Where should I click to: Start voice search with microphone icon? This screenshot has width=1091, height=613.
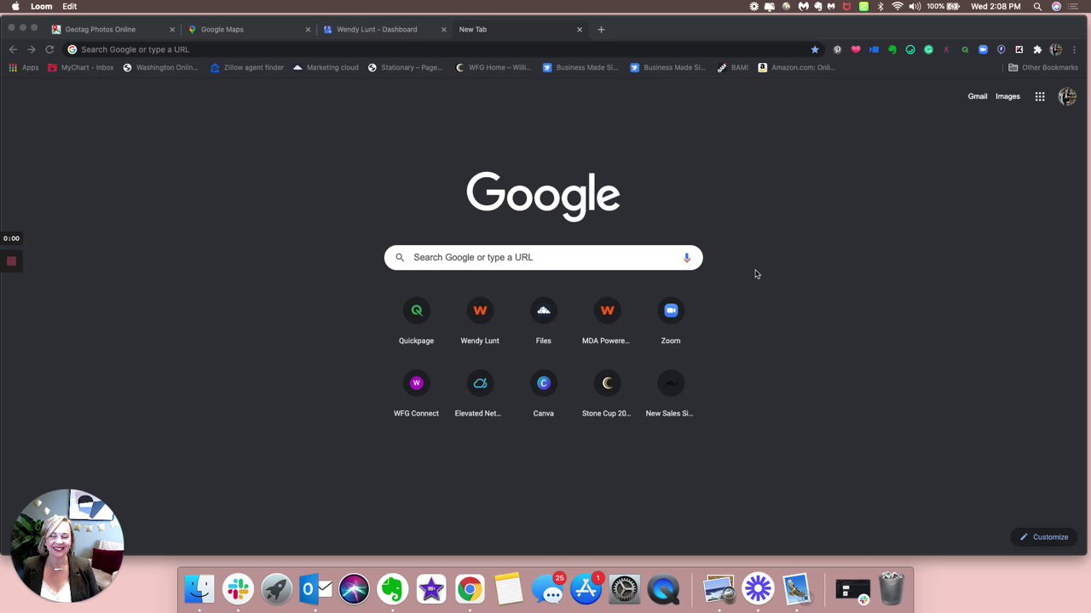click(x=686, y=257)
